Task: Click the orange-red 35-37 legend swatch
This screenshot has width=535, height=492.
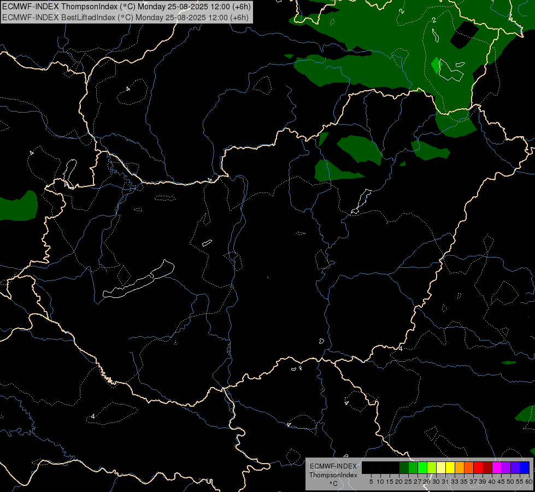Action: (469, 467)
